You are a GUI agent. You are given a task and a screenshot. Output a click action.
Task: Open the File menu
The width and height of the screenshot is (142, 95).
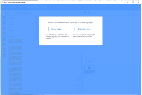9,7
